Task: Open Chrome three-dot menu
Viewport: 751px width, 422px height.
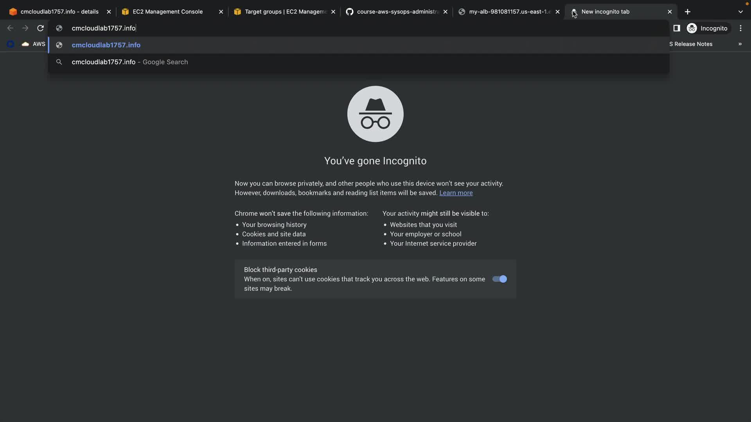Action: (x=740, y=28)
